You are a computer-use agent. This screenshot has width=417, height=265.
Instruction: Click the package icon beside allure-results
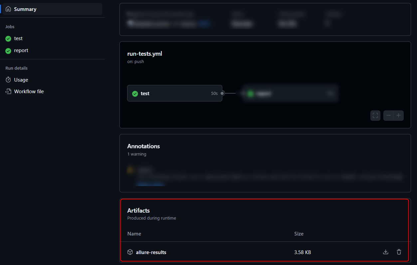tap(130, 252)
